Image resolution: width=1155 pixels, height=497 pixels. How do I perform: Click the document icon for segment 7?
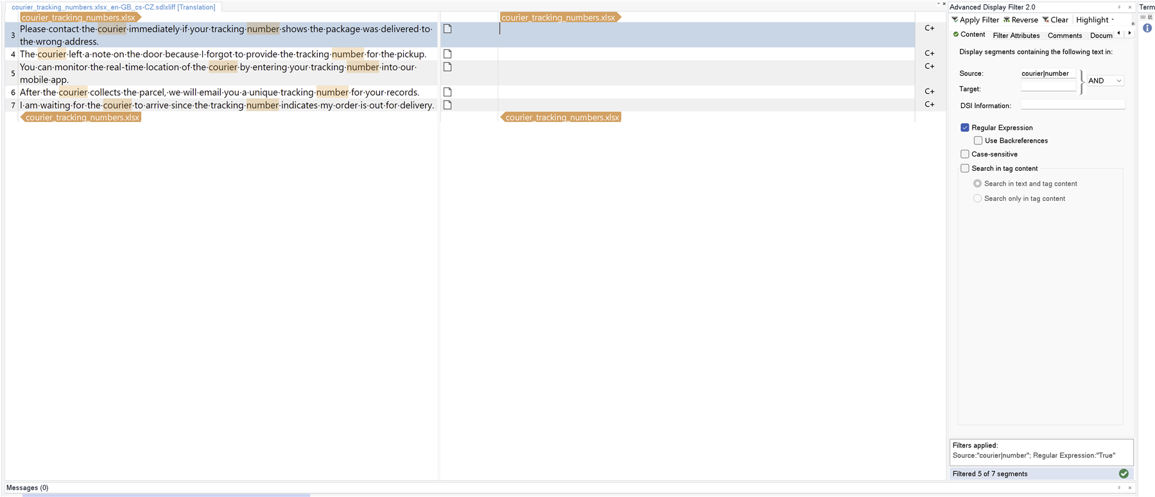447,105
